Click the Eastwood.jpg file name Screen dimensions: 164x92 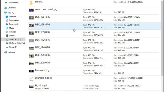point(42,70)
